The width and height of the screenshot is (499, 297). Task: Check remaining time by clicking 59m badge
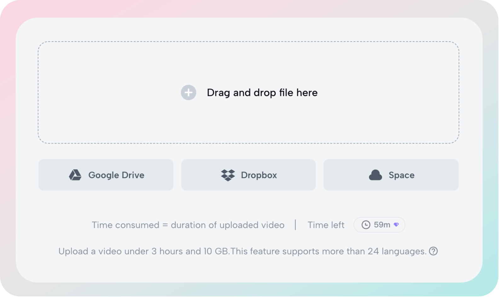[x=379, y=225]
